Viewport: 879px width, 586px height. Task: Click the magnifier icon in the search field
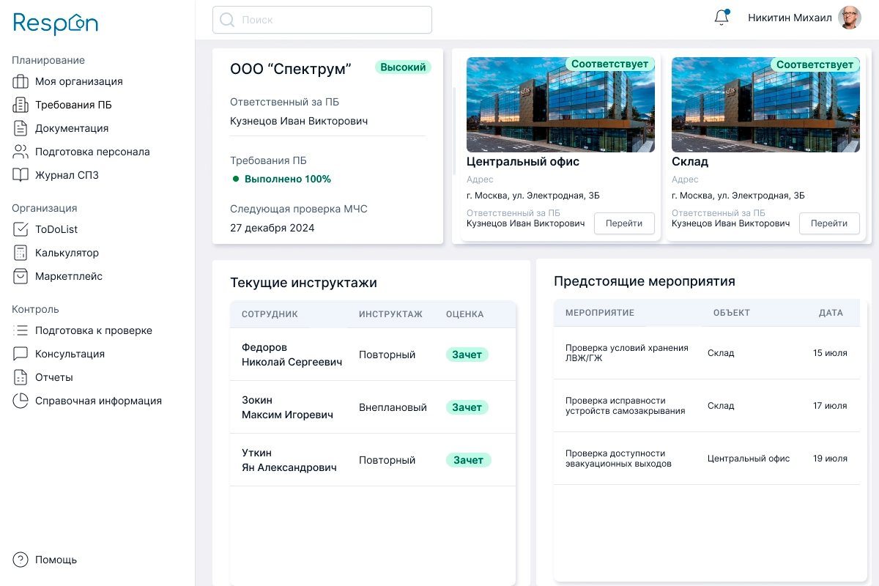[x=227, y=20]
